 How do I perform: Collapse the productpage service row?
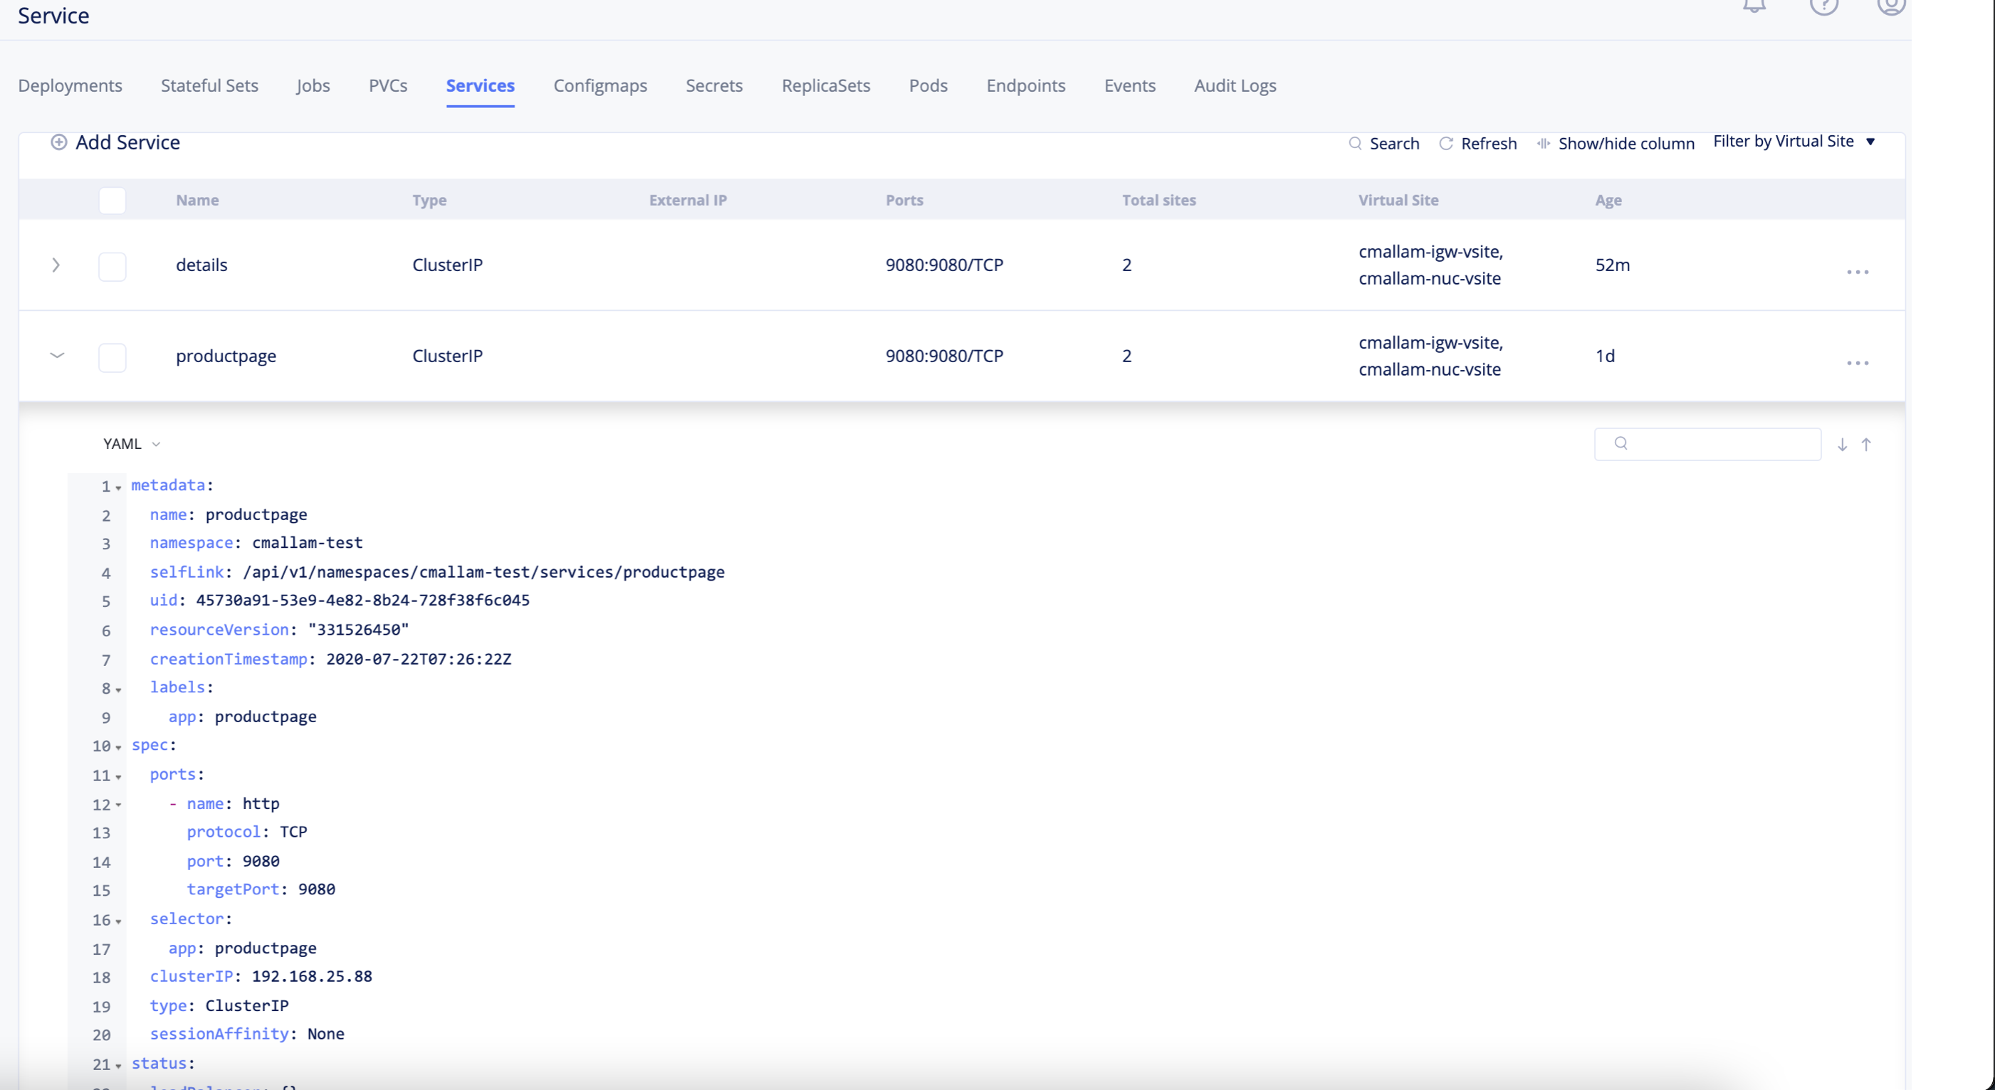(56, 355)
